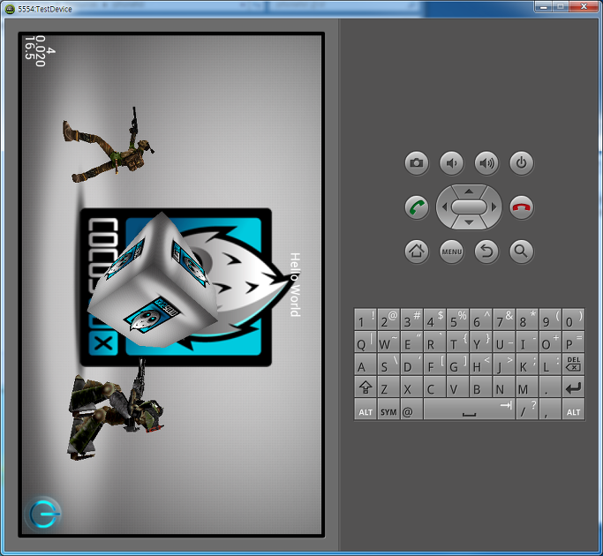Click the D-pad center select button
This screenshot has width=603, height=556.
click(x=469, y=207)
